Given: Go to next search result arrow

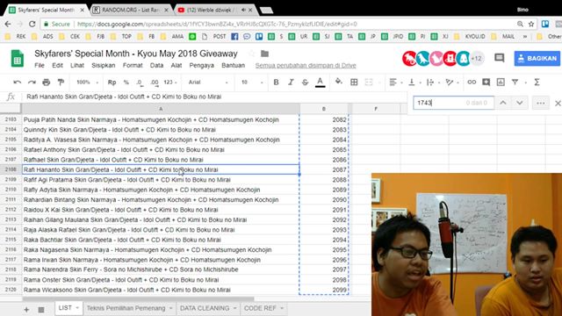Looking at the screenshot, I should coord(519,103).
